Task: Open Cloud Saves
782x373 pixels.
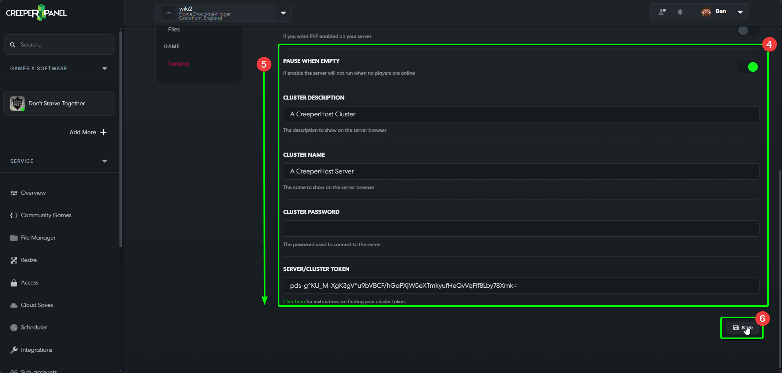Action: click(x=37, y=305)
